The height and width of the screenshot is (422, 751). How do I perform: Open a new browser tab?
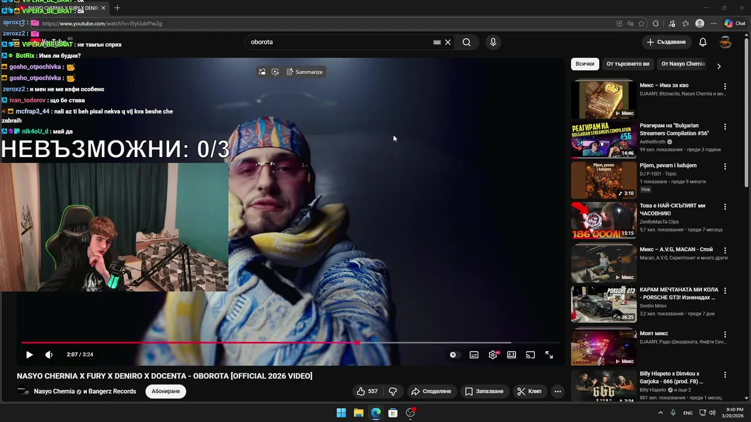pos(117,8)
